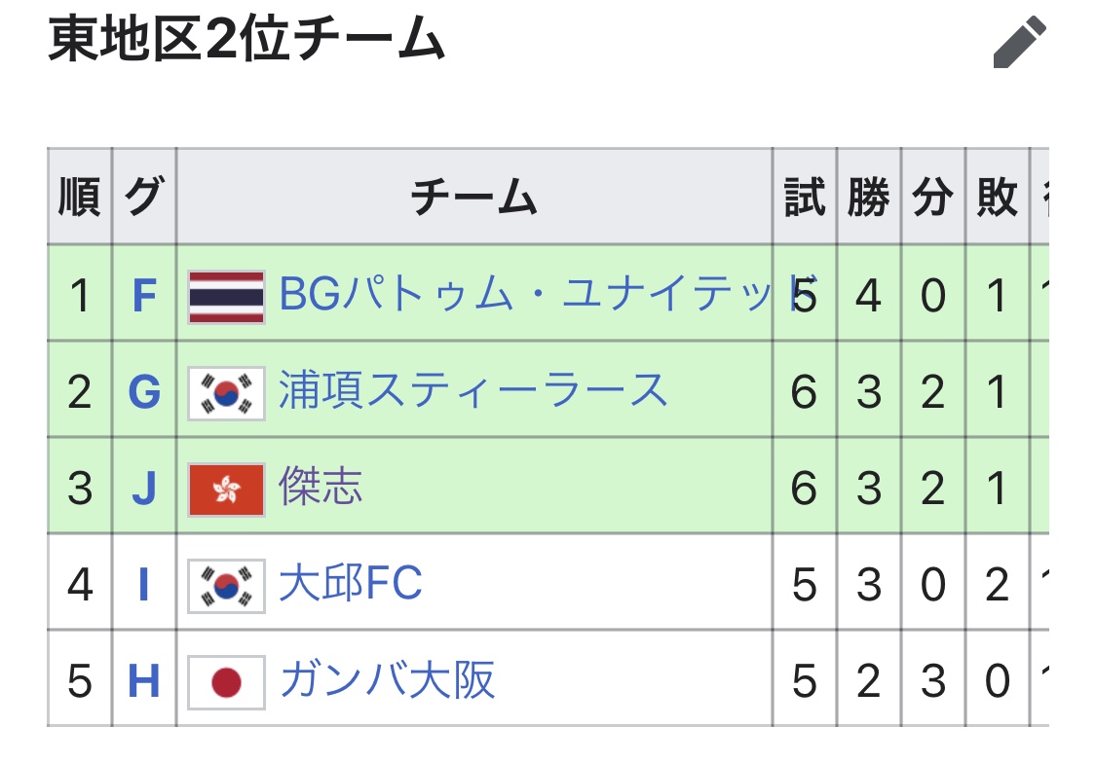This screenshot has width=1096, height=763.
Task: Go to Group H link
Action: tap(144, 680)
